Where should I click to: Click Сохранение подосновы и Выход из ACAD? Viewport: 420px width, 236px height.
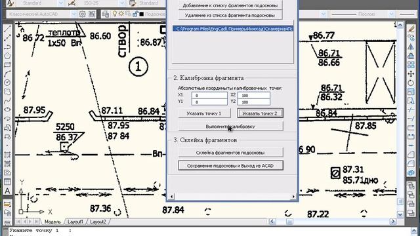coord(230,166)
